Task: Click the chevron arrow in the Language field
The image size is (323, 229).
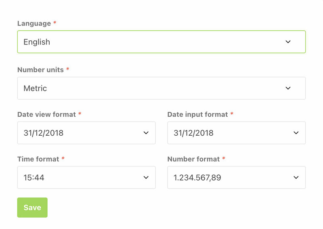Action: click(x=288, y=42)
